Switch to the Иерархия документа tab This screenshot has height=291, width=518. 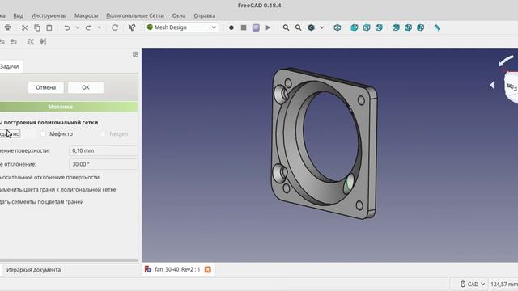click(33, 269)
